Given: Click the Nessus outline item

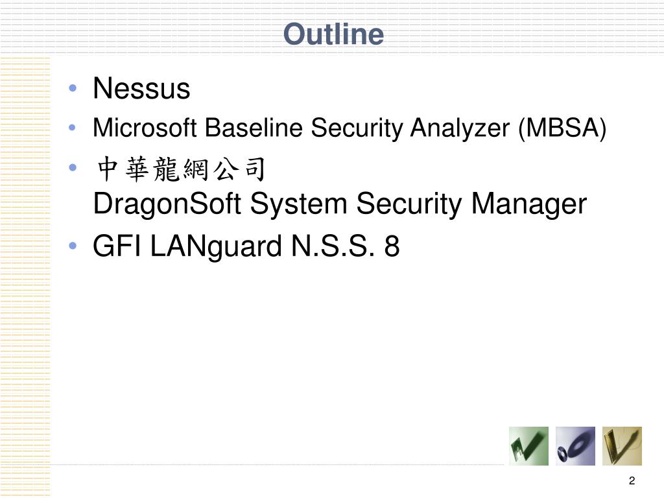Looking at the screenshot, I should 141,88.
